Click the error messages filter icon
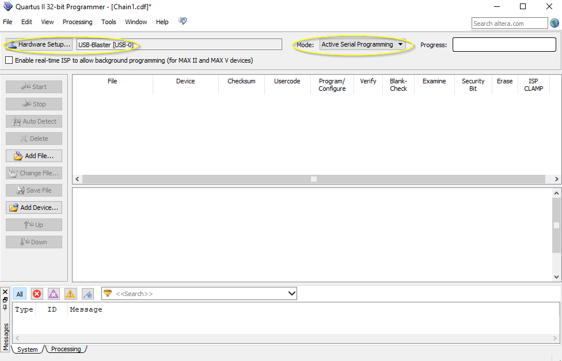 click(37, 294)
